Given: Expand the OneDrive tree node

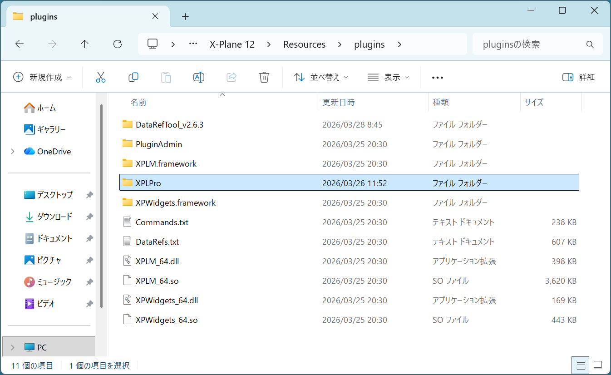Looking at the screenshot, I should 13,151.
